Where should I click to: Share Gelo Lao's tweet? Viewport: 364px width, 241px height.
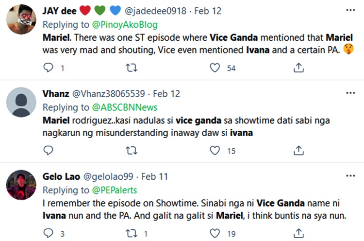tap(298, 233)
